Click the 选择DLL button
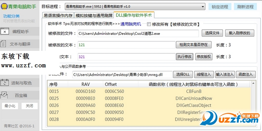The image size is (262, 131). (183, 74)
